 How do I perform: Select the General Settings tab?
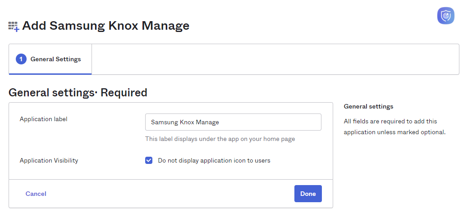pyautogui.click(x=50, y=59)
